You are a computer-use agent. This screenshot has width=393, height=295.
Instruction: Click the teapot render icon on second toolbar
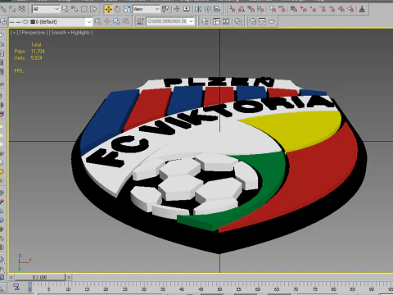pyautogui.click(x=272, y=21)
